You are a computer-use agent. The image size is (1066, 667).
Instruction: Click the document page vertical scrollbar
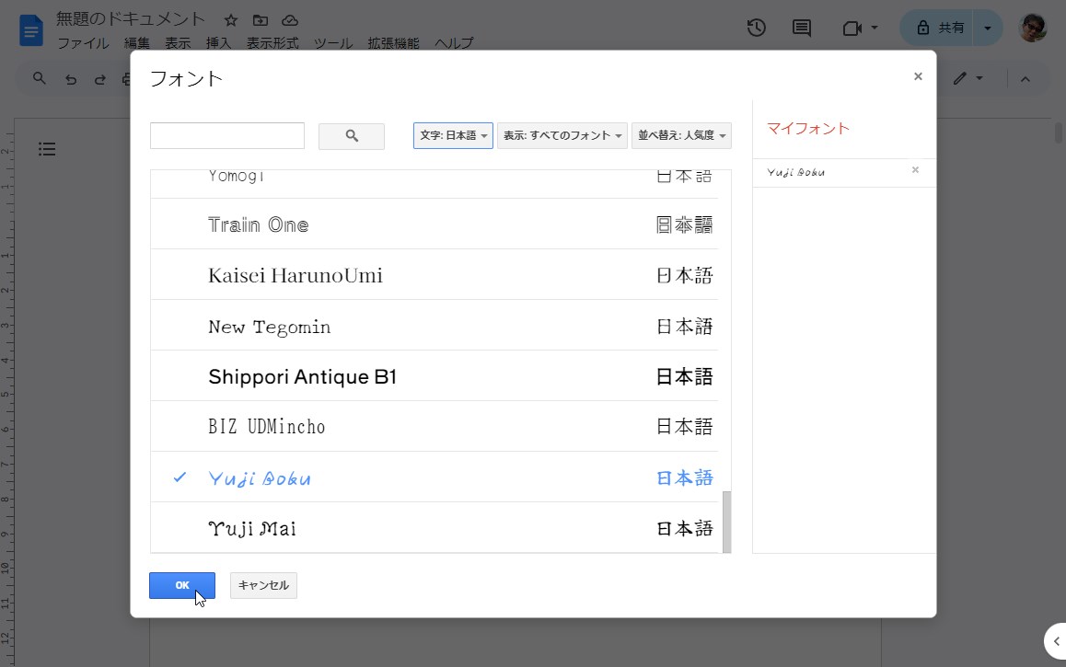click(x=1059, y=132)
